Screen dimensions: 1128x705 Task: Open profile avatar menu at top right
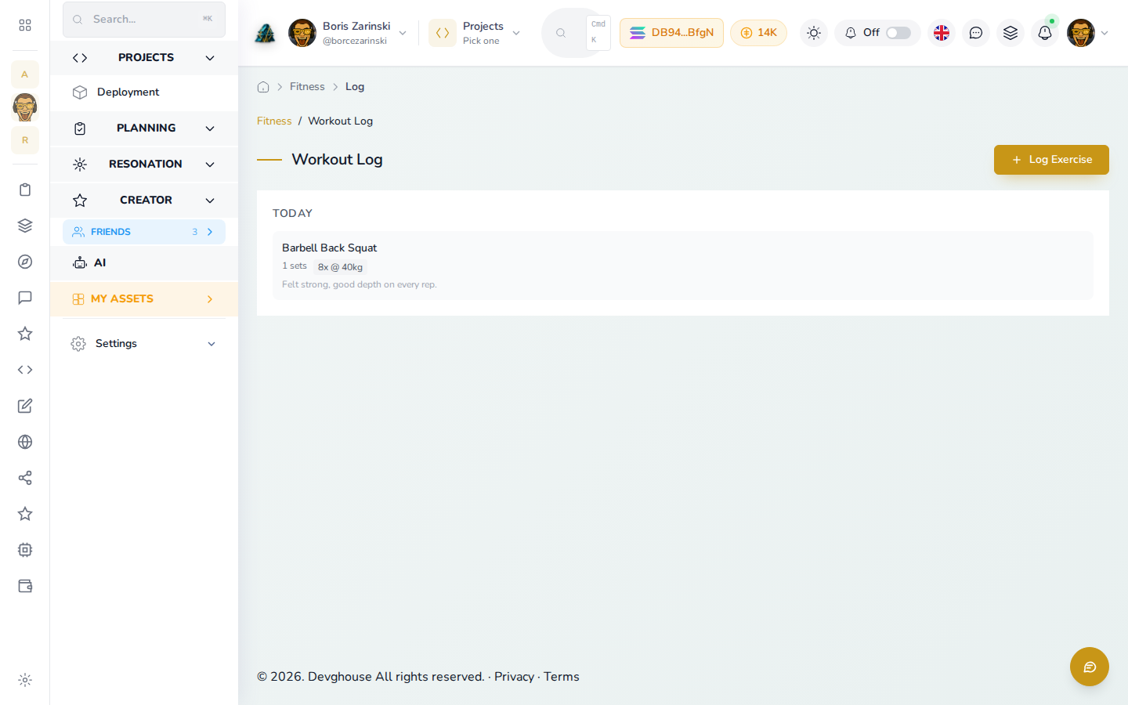tap(1087, 33)
